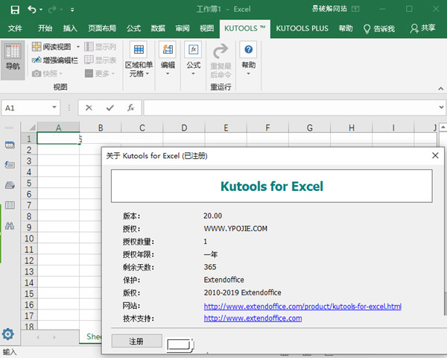Open the AutoText pane icon in sidebar
This screenshot has height=358, width=447.
(x=10, y=165)
